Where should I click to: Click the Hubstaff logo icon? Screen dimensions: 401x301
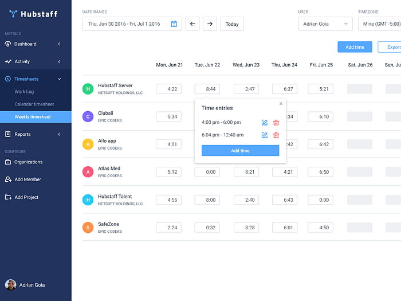13,14
